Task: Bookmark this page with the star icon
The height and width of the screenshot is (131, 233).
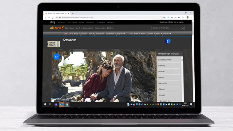Action: (164, 18)
